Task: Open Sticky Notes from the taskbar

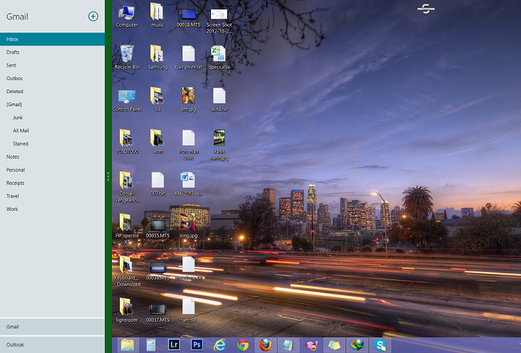Action: coord(334,345)
